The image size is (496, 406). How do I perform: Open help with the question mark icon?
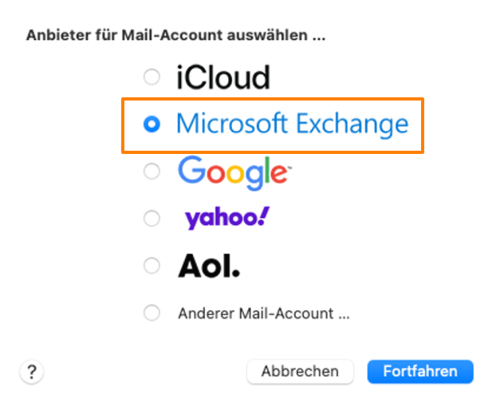click(x=32, y=372)
